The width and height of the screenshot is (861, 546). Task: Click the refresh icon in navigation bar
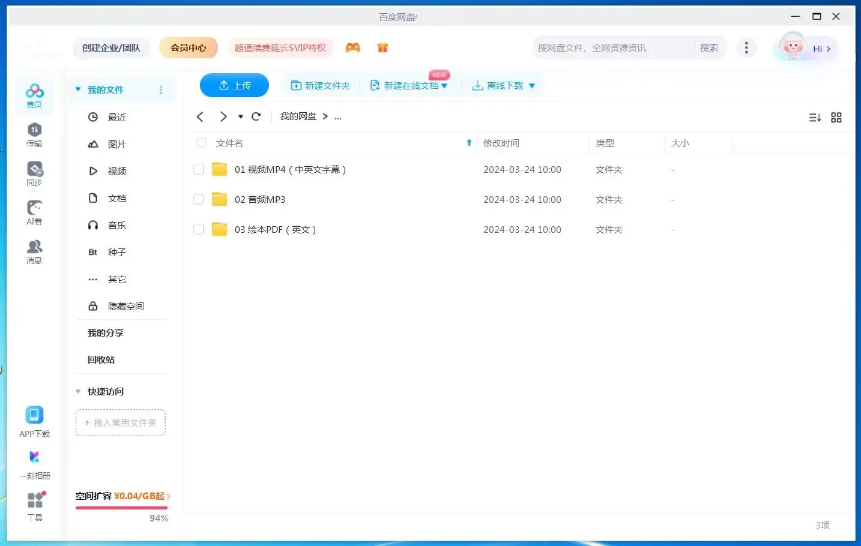click(x=256, y=116)
